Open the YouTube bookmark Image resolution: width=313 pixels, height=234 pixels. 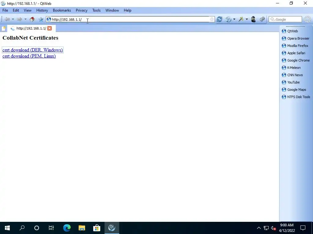click(291, 82)
